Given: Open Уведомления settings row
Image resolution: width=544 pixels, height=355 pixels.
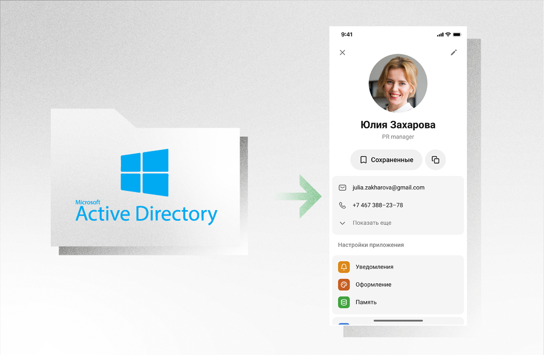Looking at the screenshot, I should pos(398,267).
